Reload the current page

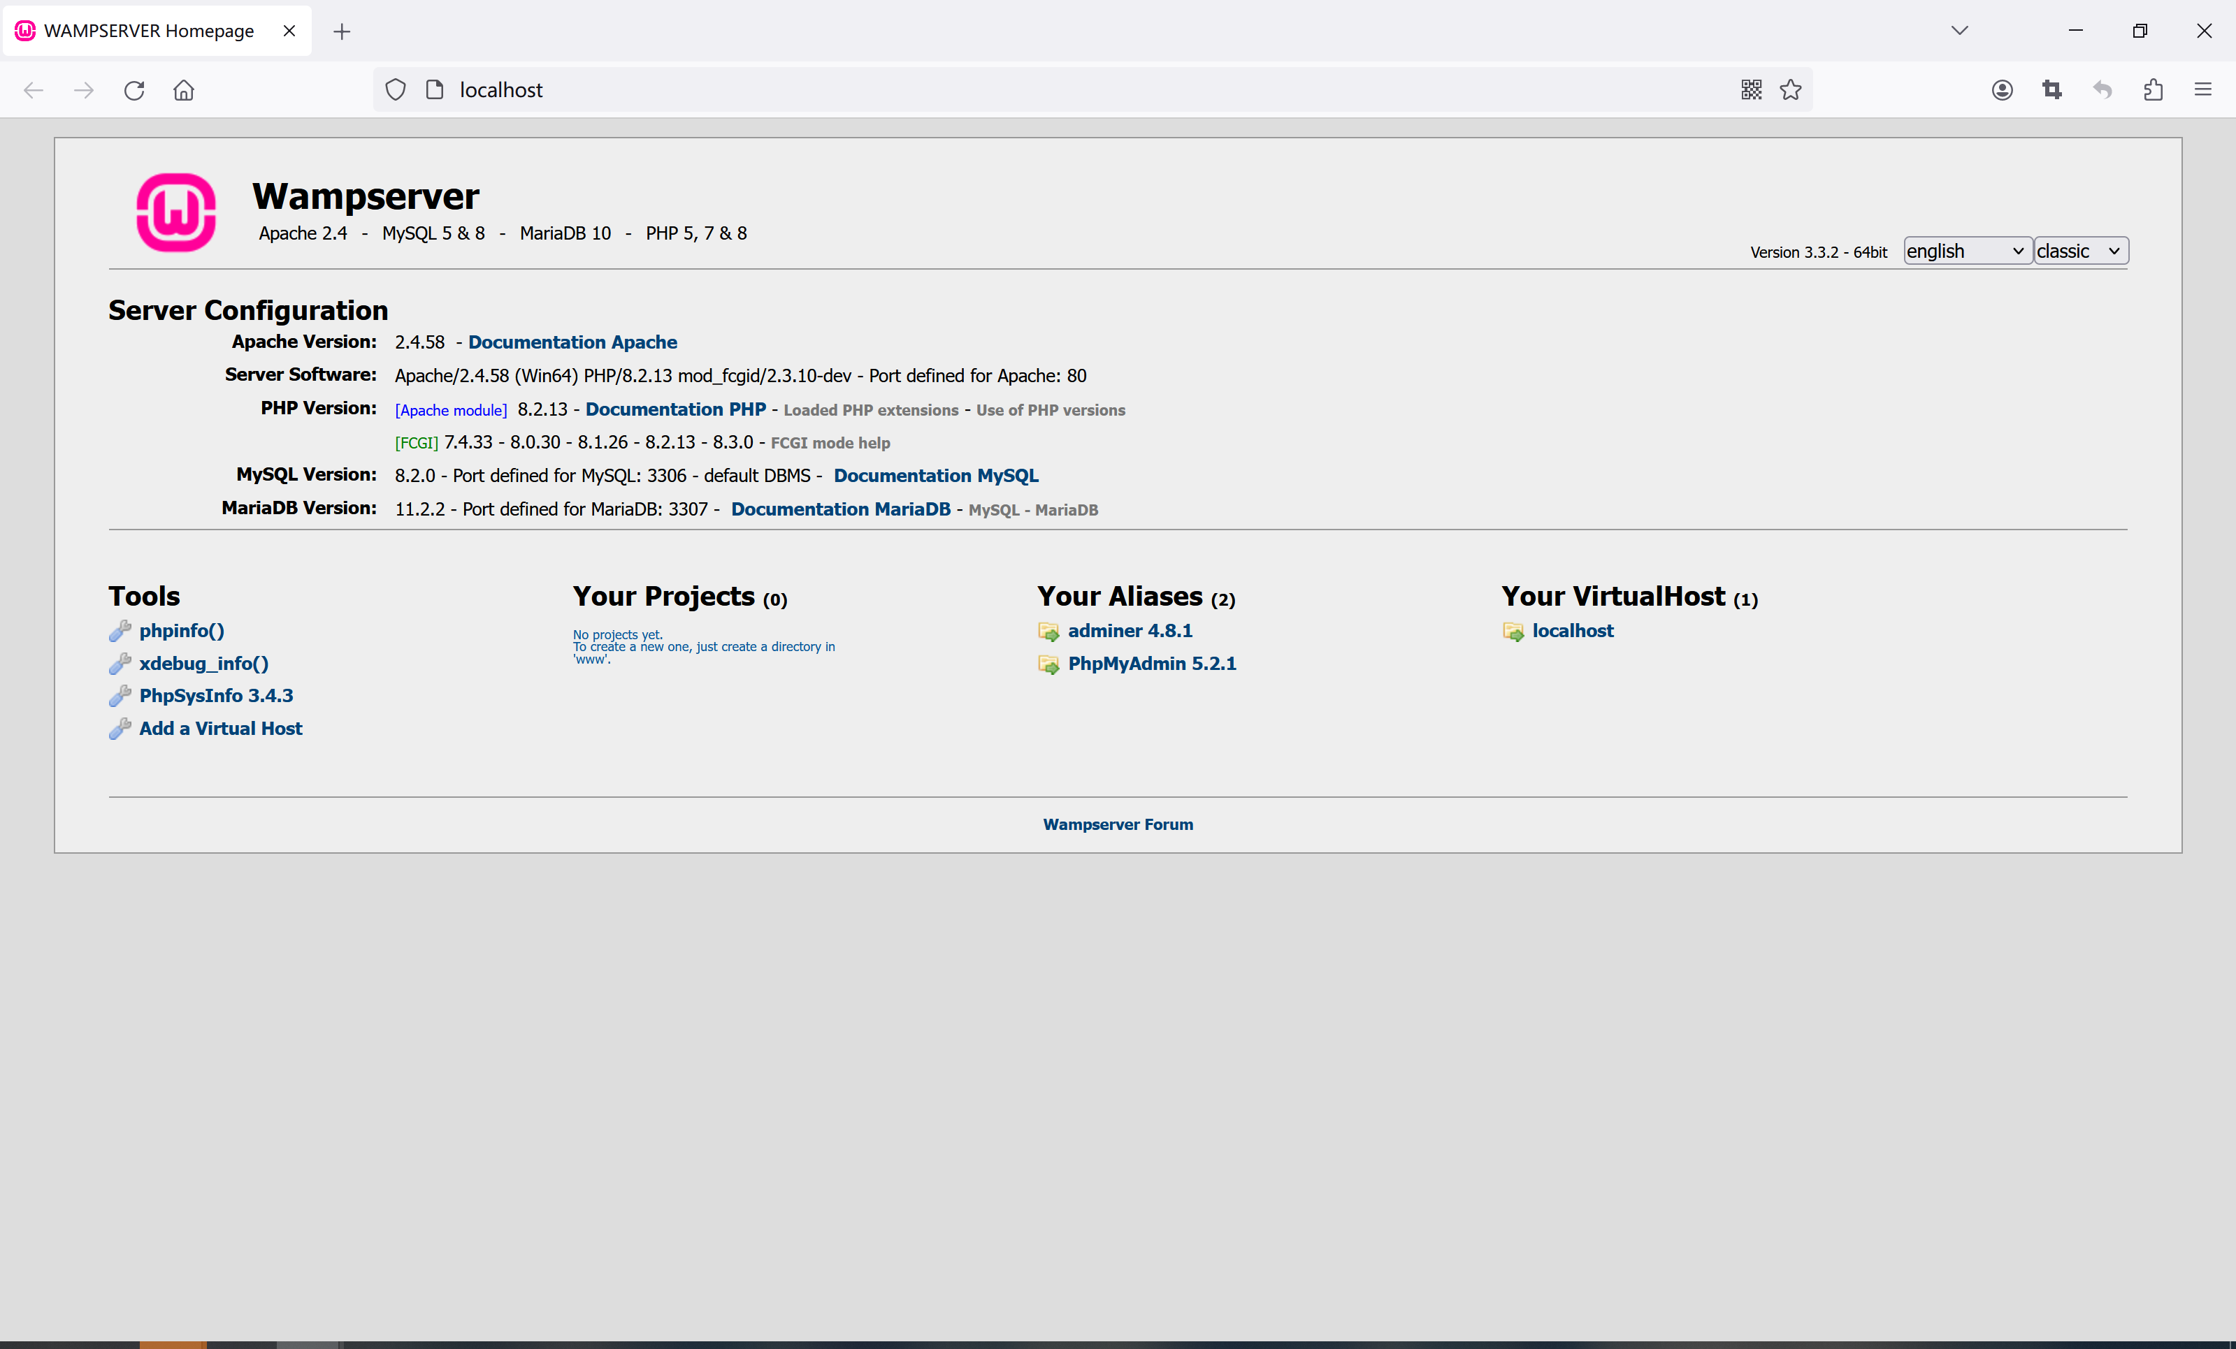pos(134,90)
